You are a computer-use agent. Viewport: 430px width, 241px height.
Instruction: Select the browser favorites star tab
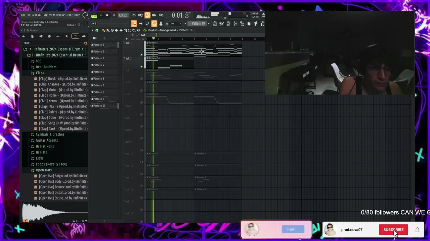tap(67, 36)
